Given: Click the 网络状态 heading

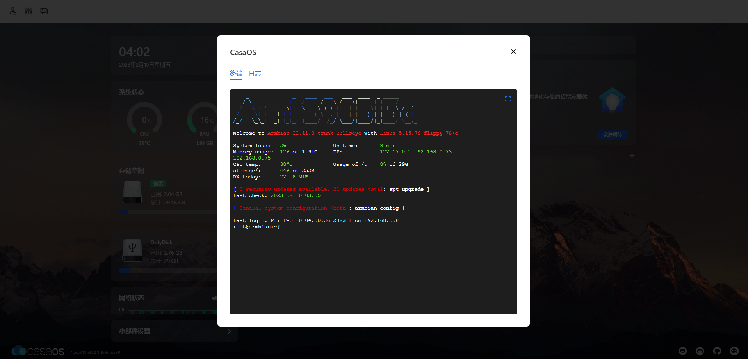Looking at the screenshot, I should 132,298.
